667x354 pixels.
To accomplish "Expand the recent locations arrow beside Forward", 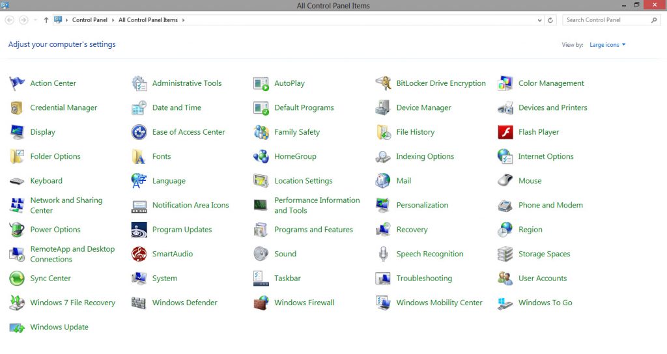I will pyautogui.click(x=35, y=20).
